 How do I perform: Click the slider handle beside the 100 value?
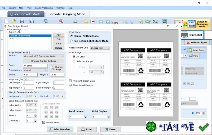pos(193,113)
